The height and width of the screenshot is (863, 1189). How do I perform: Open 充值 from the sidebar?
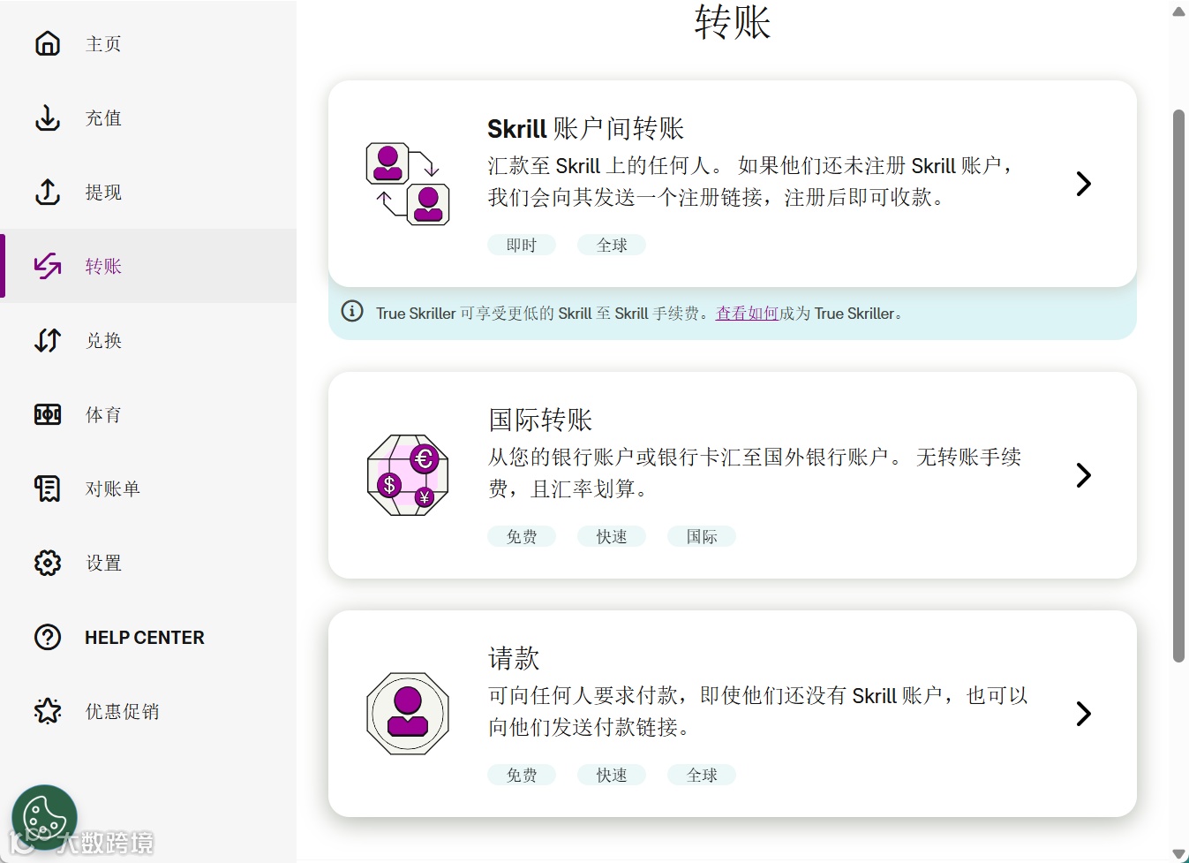[x=148, y=117]
